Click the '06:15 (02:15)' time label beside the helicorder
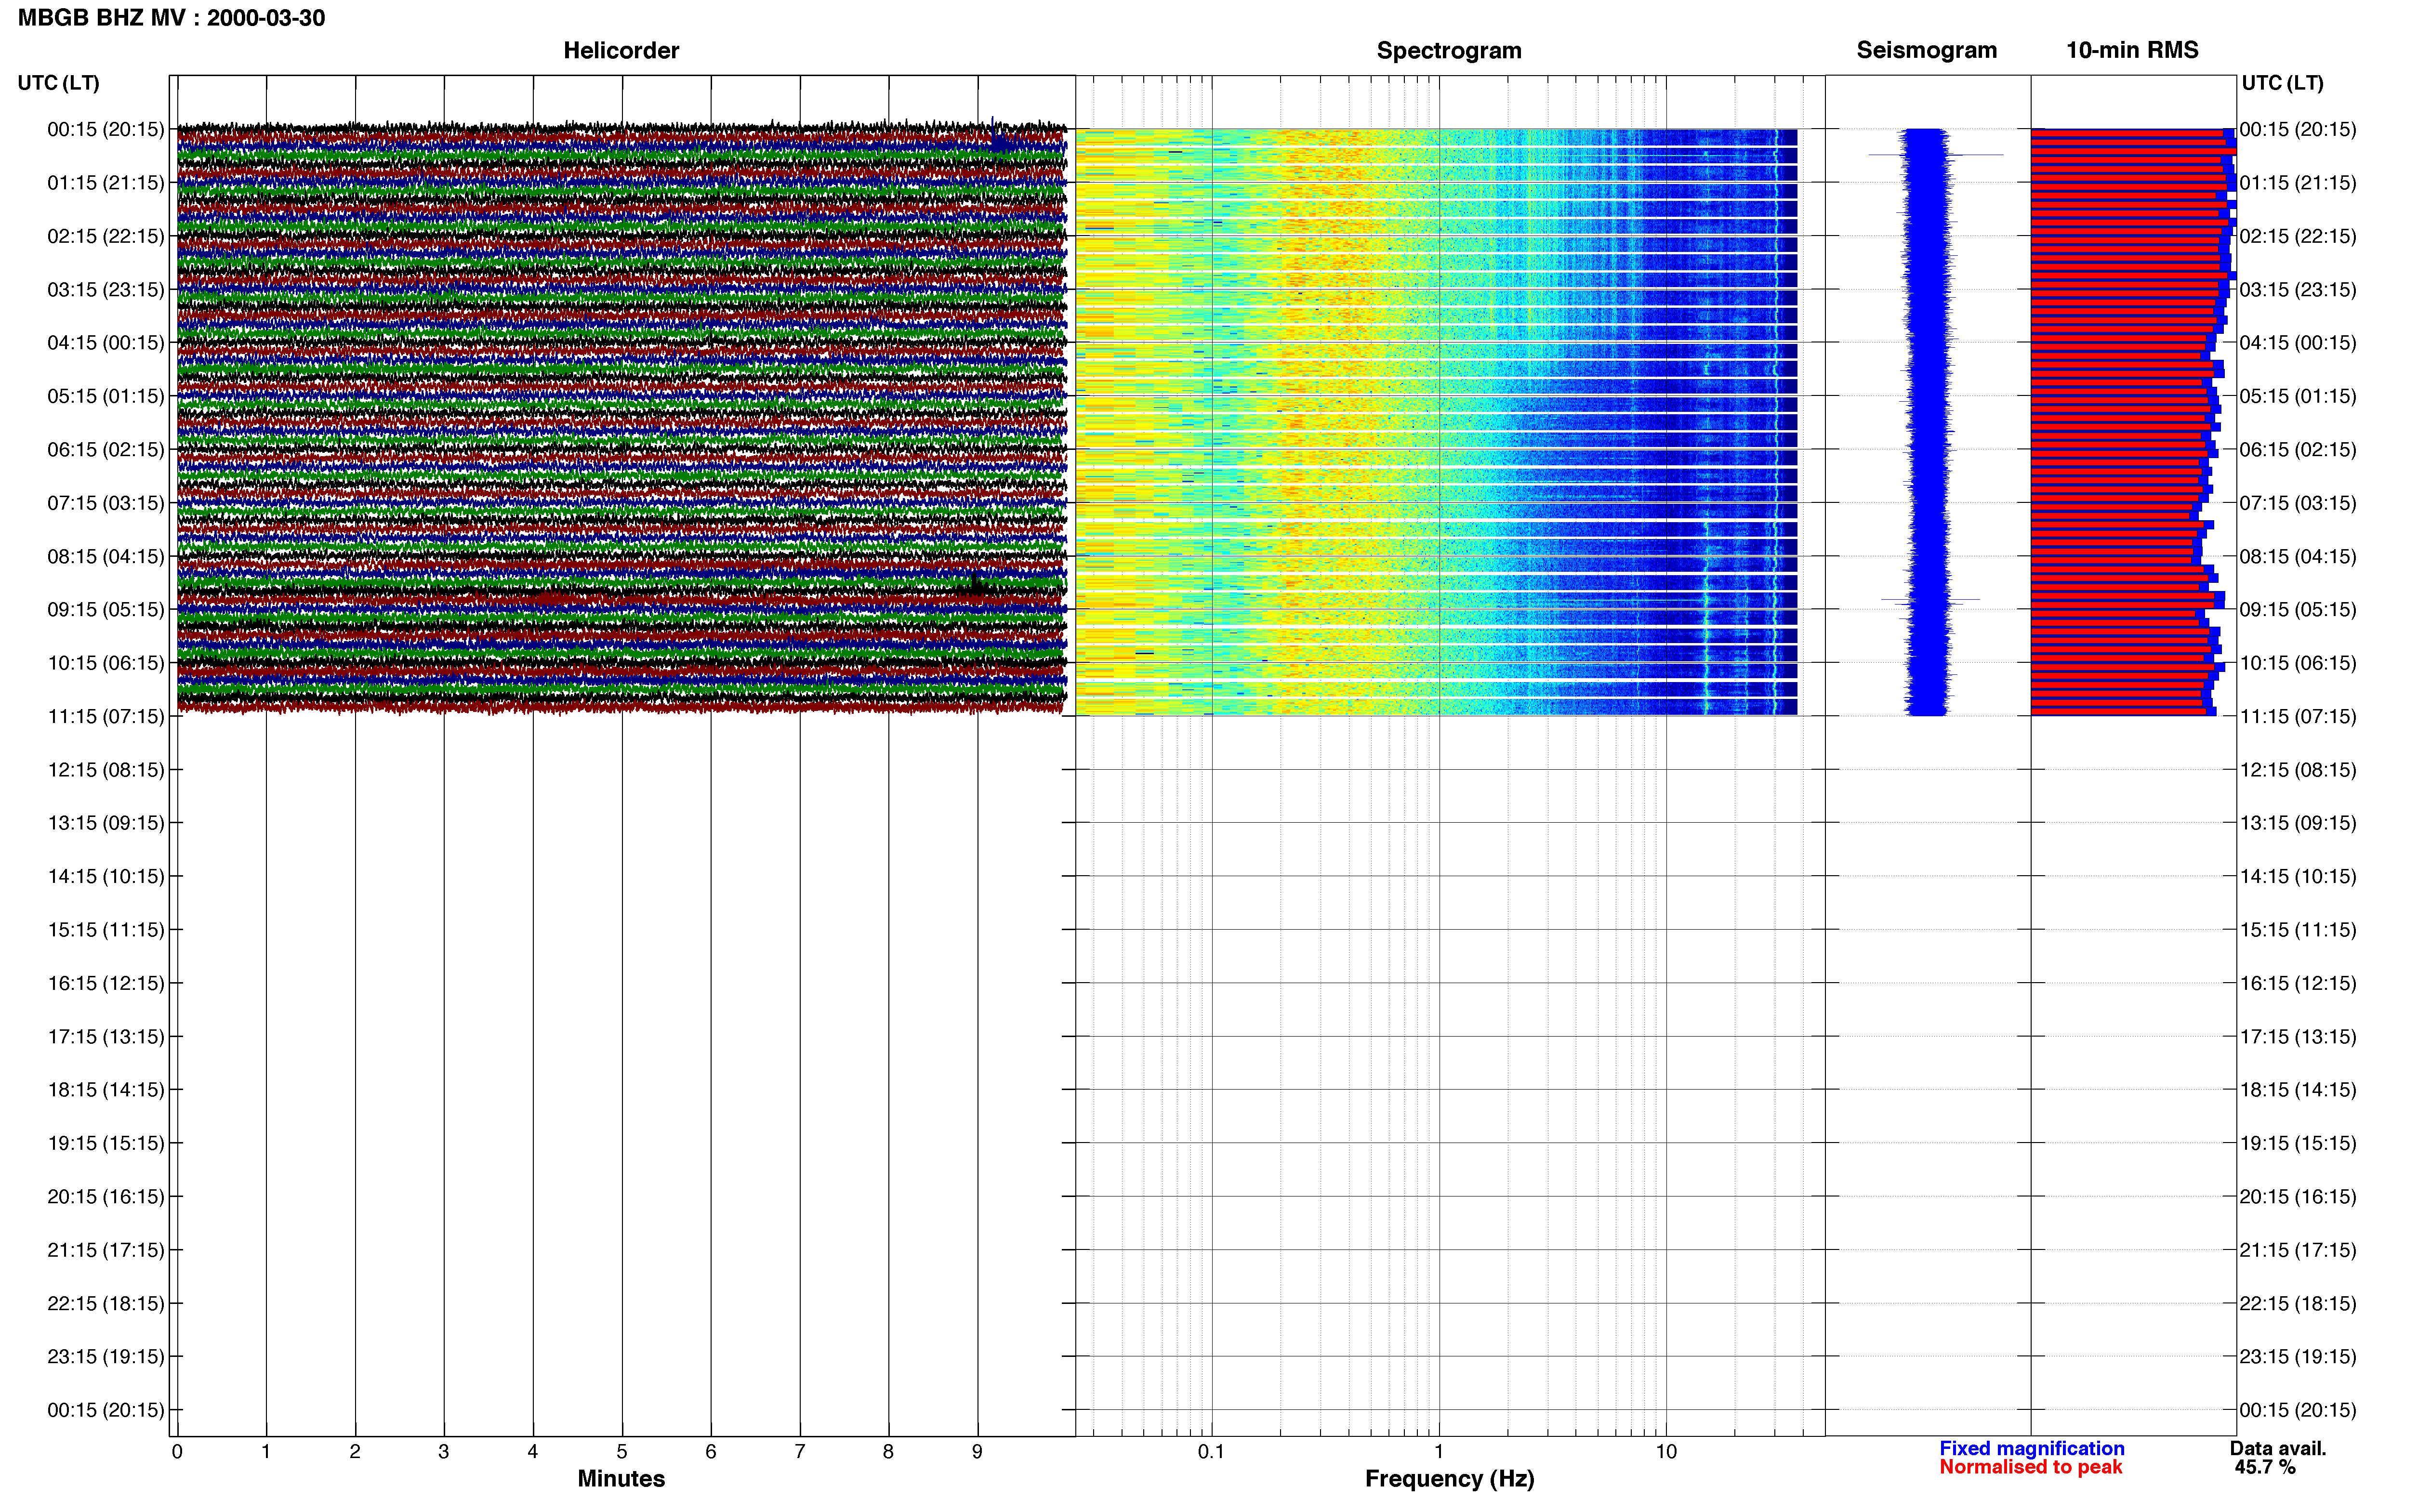2418x1512 pixels. 105,449
